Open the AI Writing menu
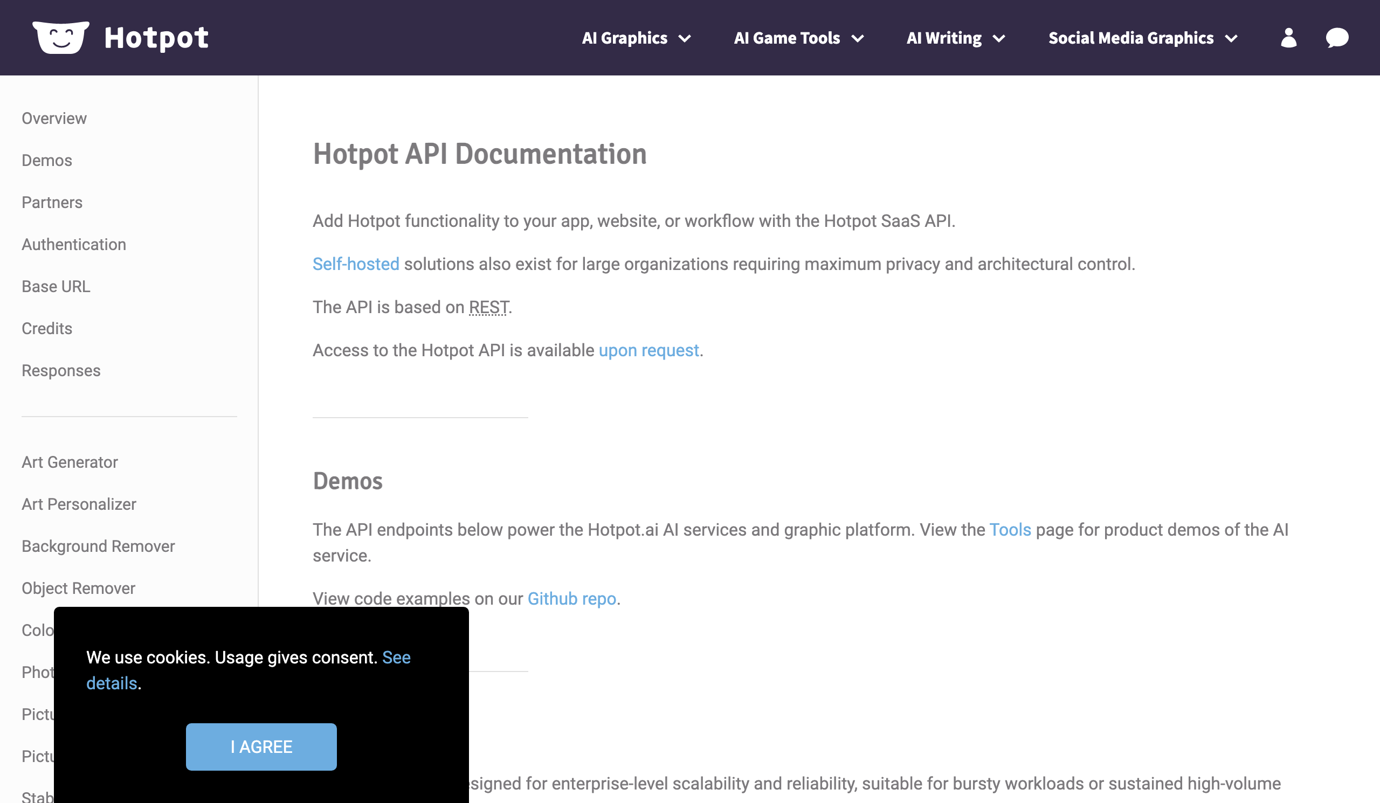The height and width of the screenshot is (803, 1380). (x=944, y=38)
